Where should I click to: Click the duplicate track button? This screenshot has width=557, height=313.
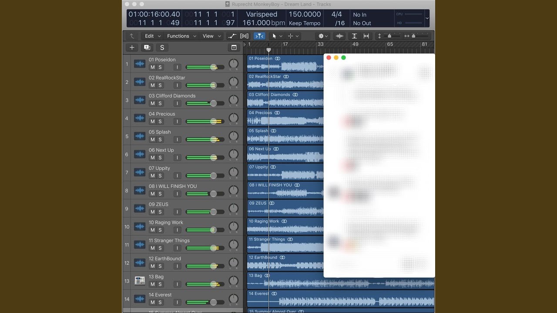147,47
